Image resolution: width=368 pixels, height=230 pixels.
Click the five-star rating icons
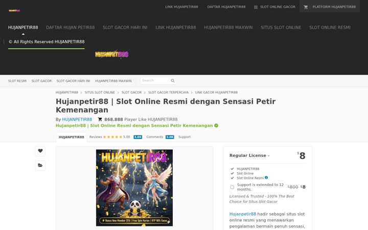112,137
